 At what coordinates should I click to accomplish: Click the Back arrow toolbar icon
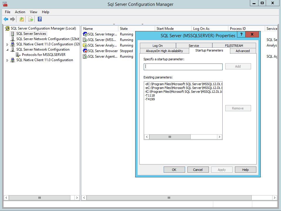click(6, 19)
